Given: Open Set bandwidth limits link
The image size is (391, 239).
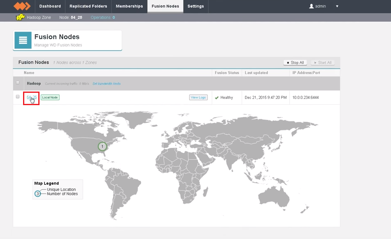Looking at the screenshot, I should pos(107,83).
